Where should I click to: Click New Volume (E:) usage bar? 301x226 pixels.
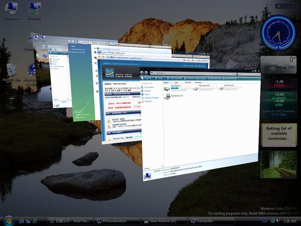(x=233, y=87)
